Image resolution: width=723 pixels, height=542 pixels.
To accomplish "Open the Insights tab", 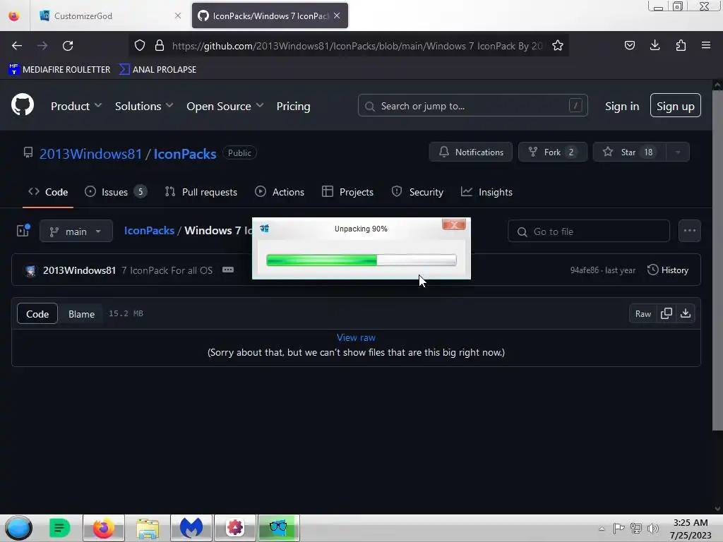I will tap(486, 192).
